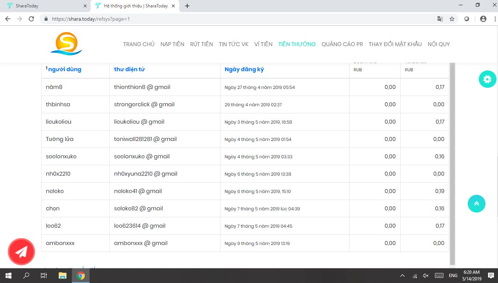
Task: Show hidden tray icons with the up arrow
Action: click(x=403, y=276)
